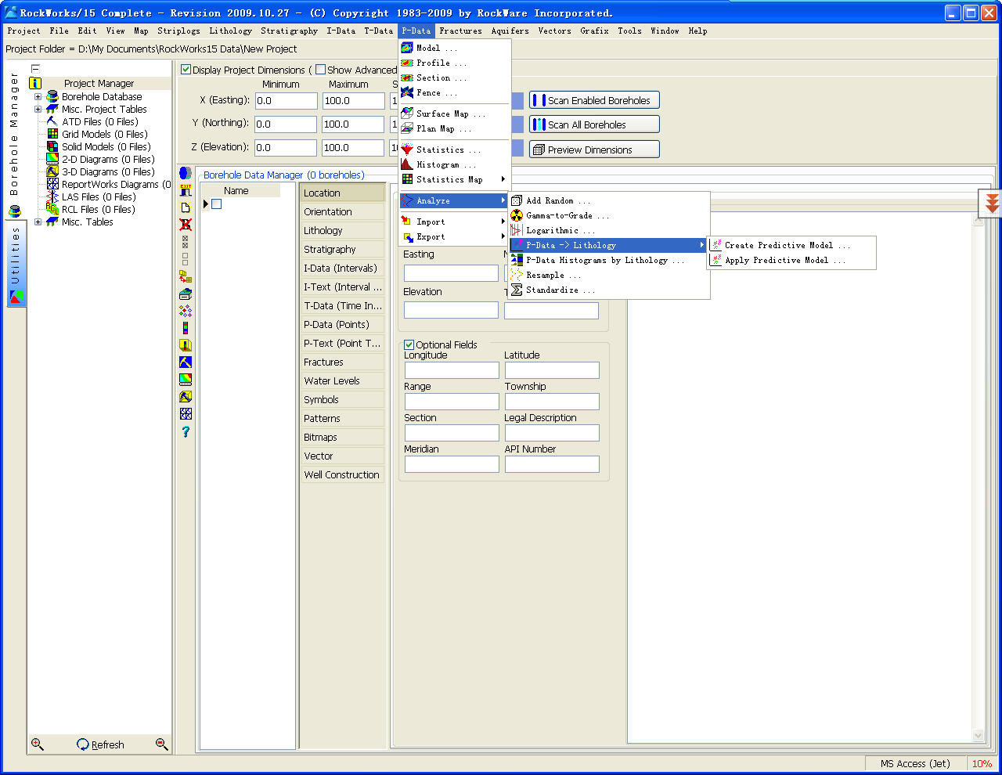The width and height of the screenshot is (1002, 775).
Task: Choose P-Data Histograms by Lithology item
Action: 608,260
